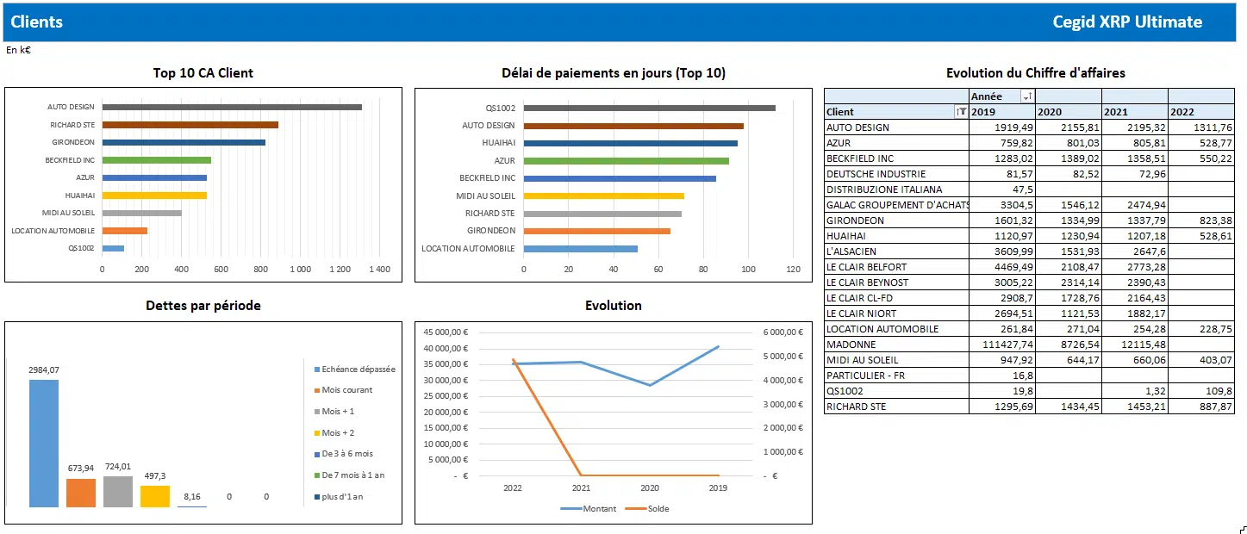The image size is (1247, 534).
Task: Open the Client filter dropdown button
Action: [961, 112]
